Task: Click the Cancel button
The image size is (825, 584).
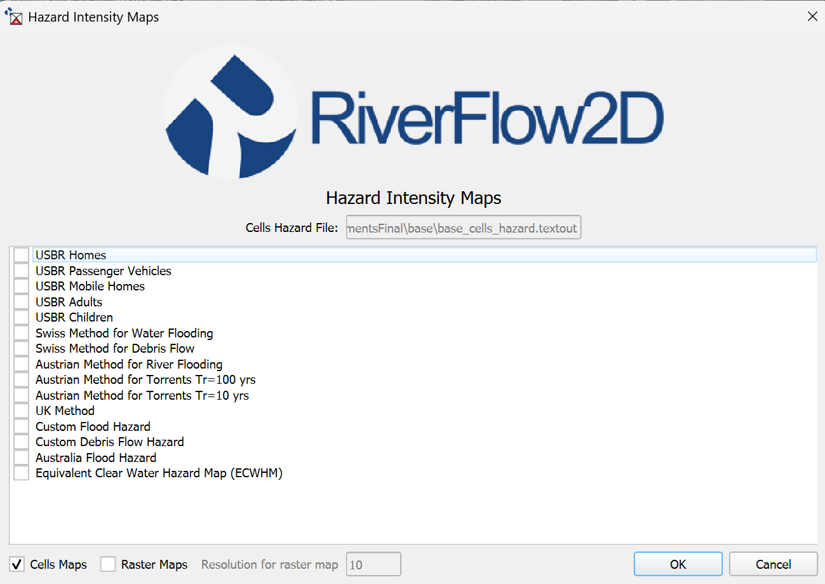Action: tap(773, 564)
